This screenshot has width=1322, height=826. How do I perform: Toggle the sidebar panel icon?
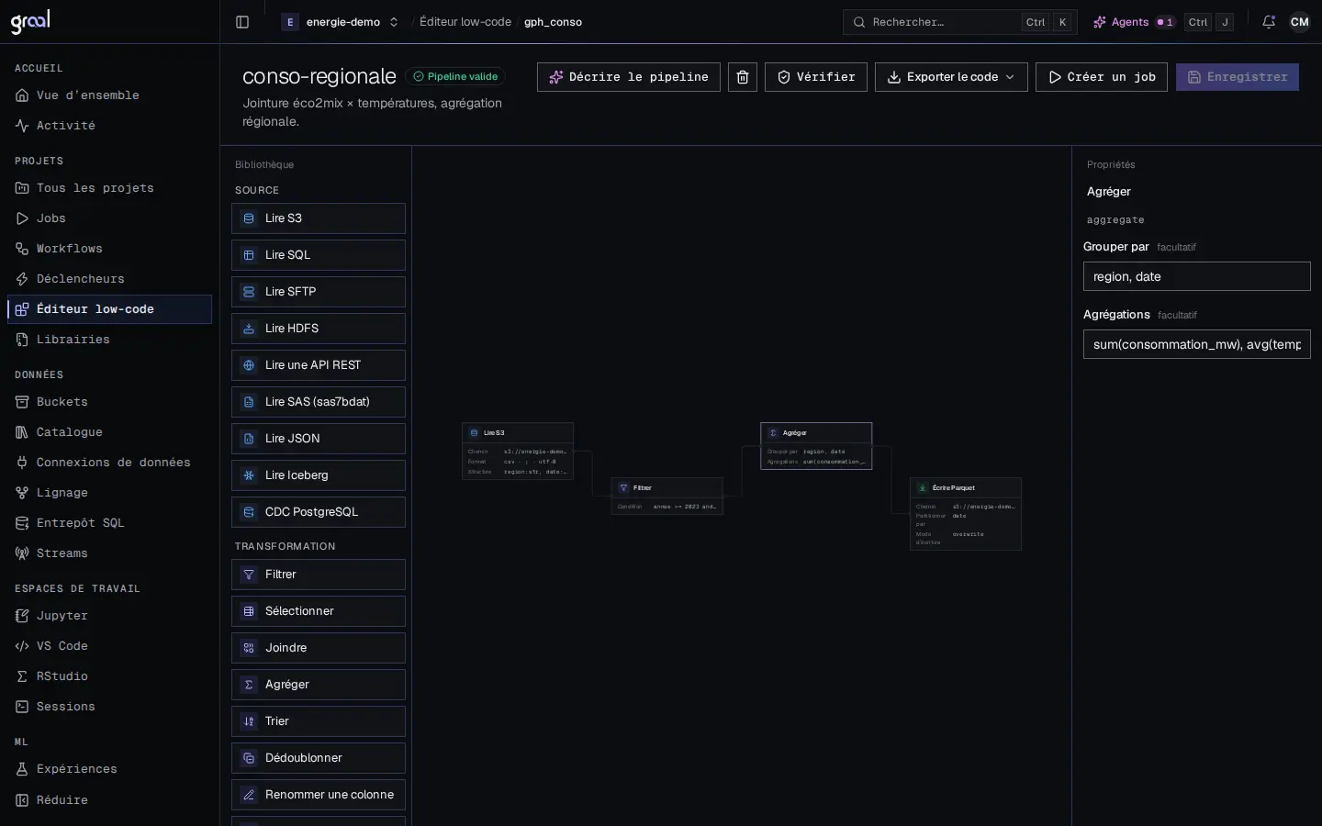point(242,22)
